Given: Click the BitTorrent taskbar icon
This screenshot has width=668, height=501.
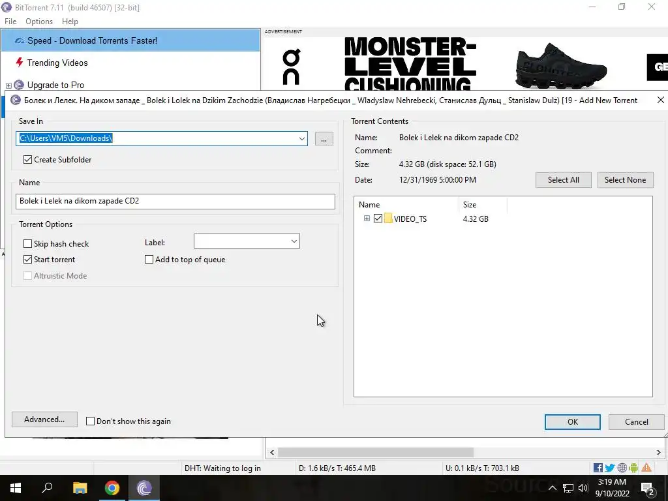Looking at the screenshot, I should coord(144,488).
